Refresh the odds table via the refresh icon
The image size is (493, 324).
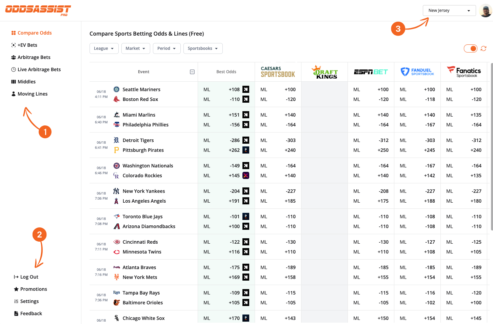483,48
